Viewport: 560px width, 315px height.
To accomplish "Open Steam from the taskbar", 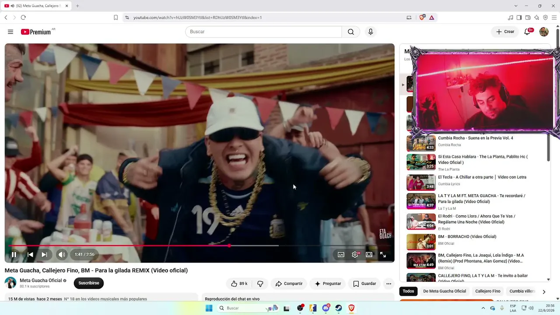I will [339, 308].
